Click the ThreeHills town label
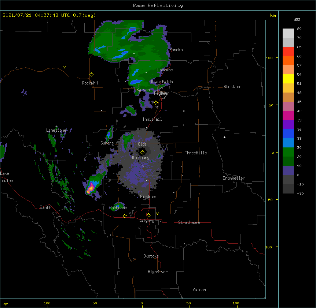The width and height of the screenshot is (316, 308). (196, 153)
